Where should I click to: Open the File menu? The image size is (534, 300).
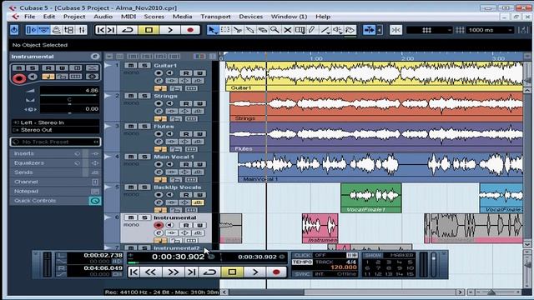[x=29, y=17]
